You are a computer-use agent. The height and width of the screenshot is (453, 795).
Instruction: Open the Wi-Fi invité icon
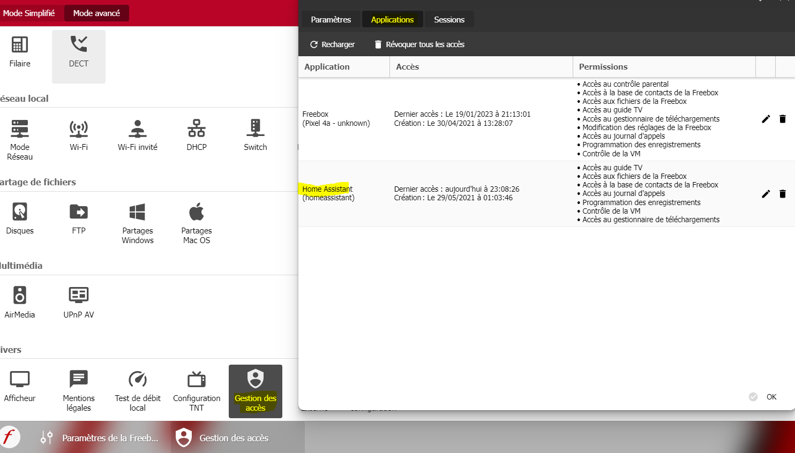point(138,135)
